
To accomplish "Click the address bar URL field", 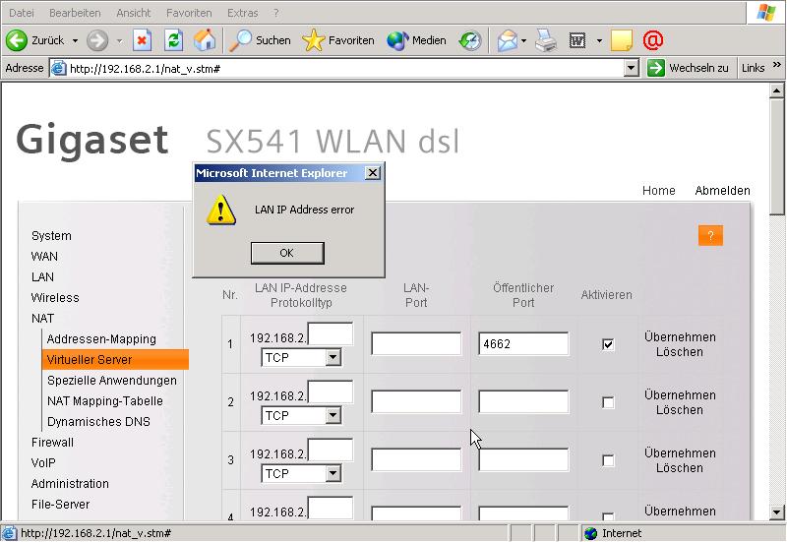I will [345, 68].
